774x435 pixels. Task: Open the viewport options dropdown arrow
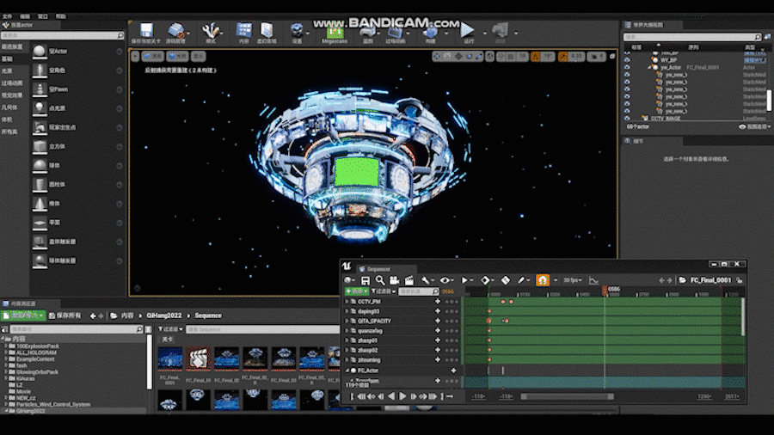coord(135,56)
